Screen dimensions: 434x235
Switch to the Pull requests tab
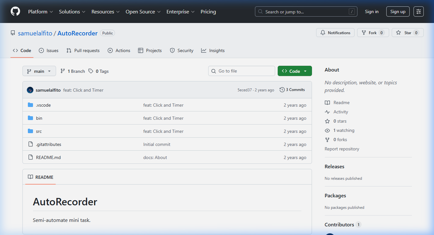click(x=83, y=50)
